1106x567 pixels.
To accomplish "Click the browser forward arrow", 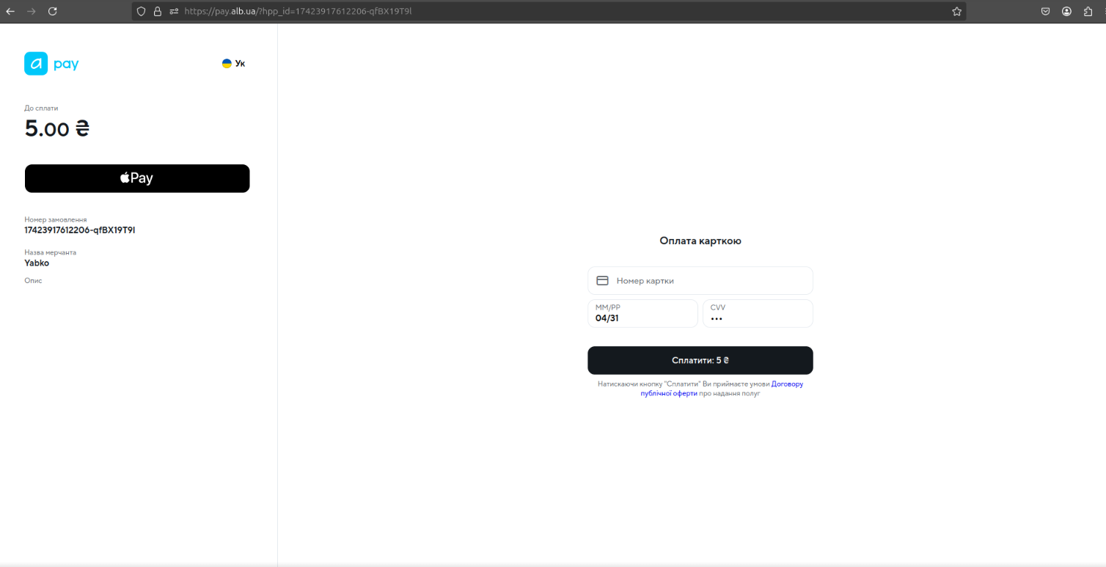I will (31, 12).
